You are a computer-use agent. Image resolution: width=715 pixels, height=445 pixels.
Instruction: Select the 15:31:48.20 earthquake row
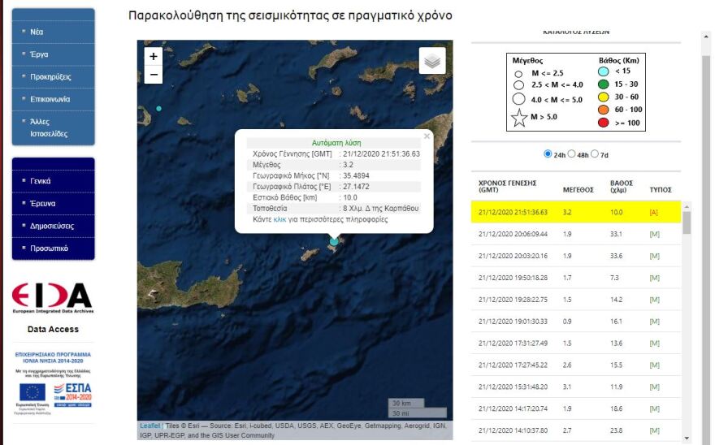tap(575, 387)
